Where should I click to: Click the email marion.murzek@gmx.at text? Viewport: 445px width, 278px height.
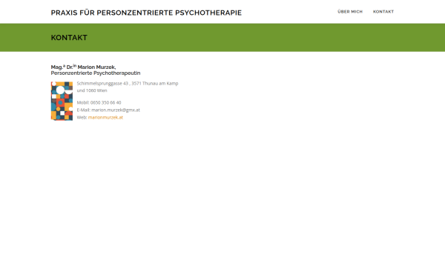click(116, 110)
